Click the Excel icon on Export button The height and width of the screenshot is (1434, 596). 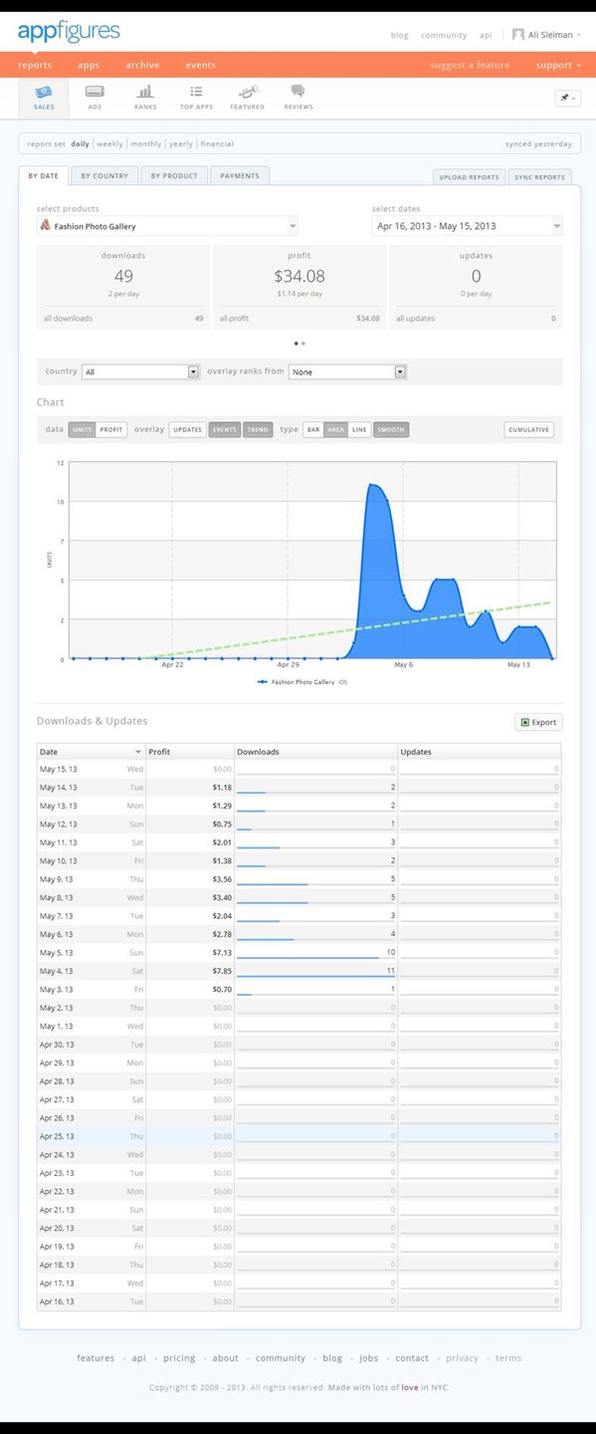[523, 723]
